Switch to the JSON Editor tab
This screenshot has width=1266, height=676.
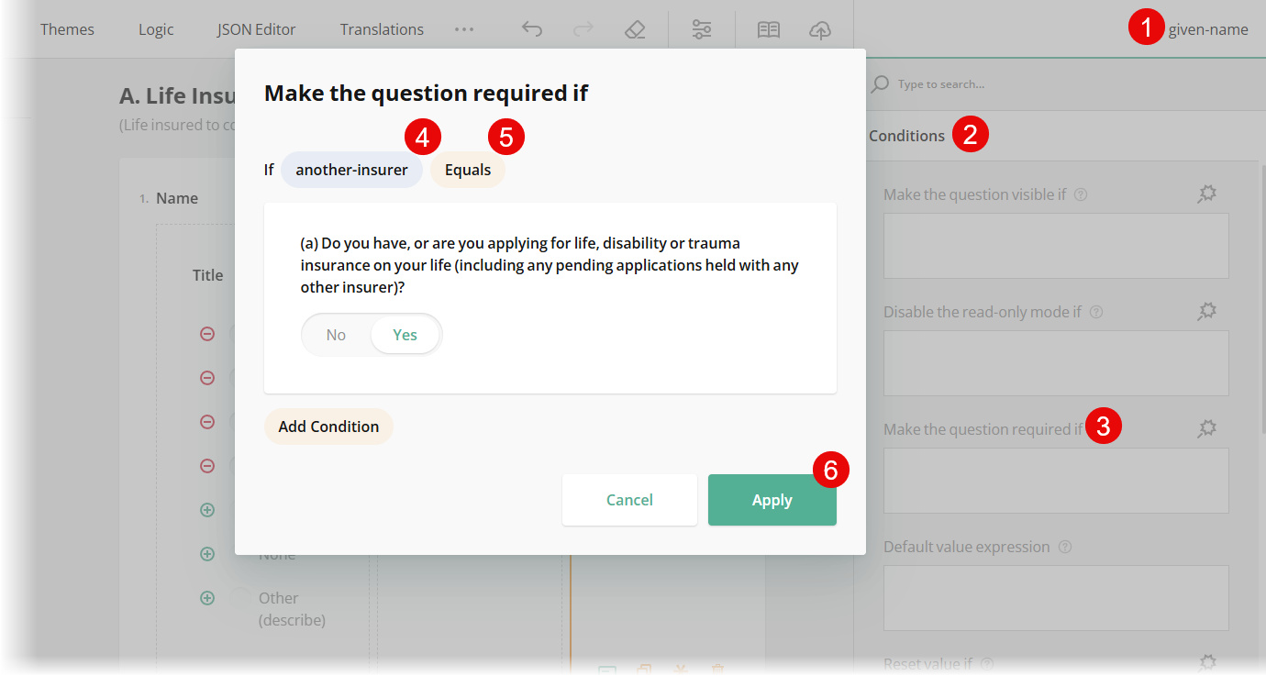click(256, 28)
